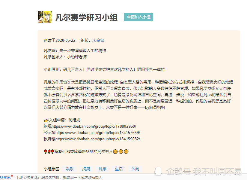Click the first rose emoji
This screenshot has height=180, width=247.
tap(46, 151)
